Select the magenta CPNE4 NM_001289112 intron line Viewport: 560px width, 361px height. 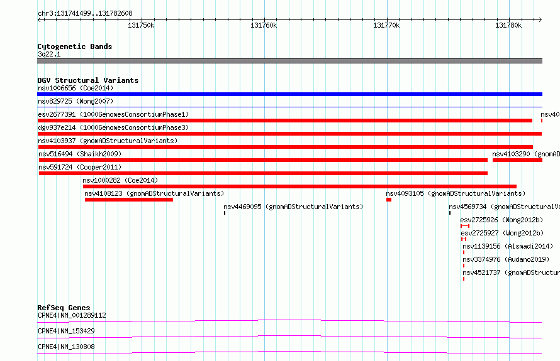tap(289, 321)
